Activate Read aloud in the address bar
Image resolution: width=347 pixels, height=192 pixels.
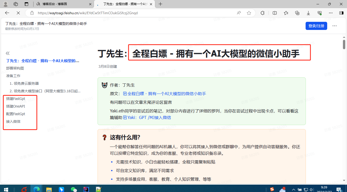coord(239,13)
